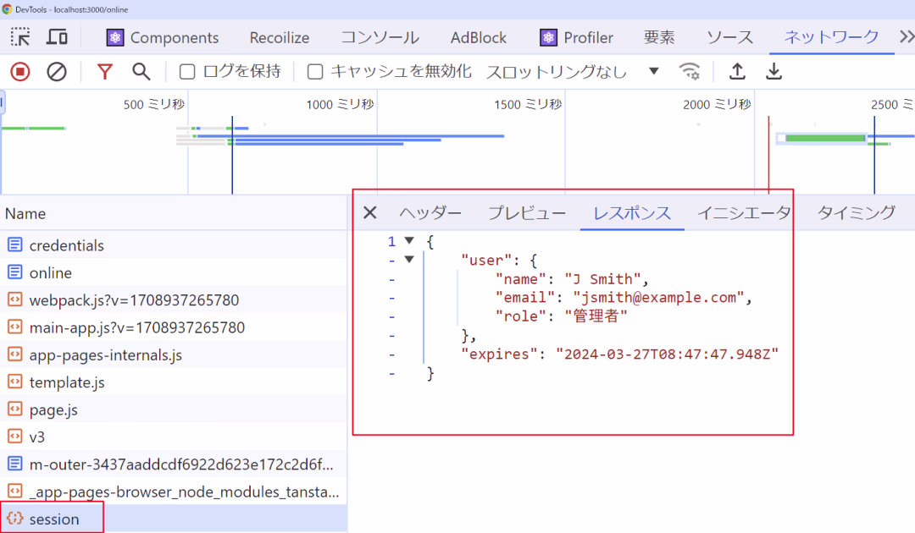
Task: Open the ソース tab
Action: (x=730, y=37)
